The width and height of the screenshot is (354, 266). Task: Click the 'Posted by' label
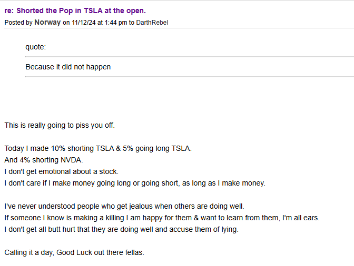pyautogui.click(x=18, y=23)
